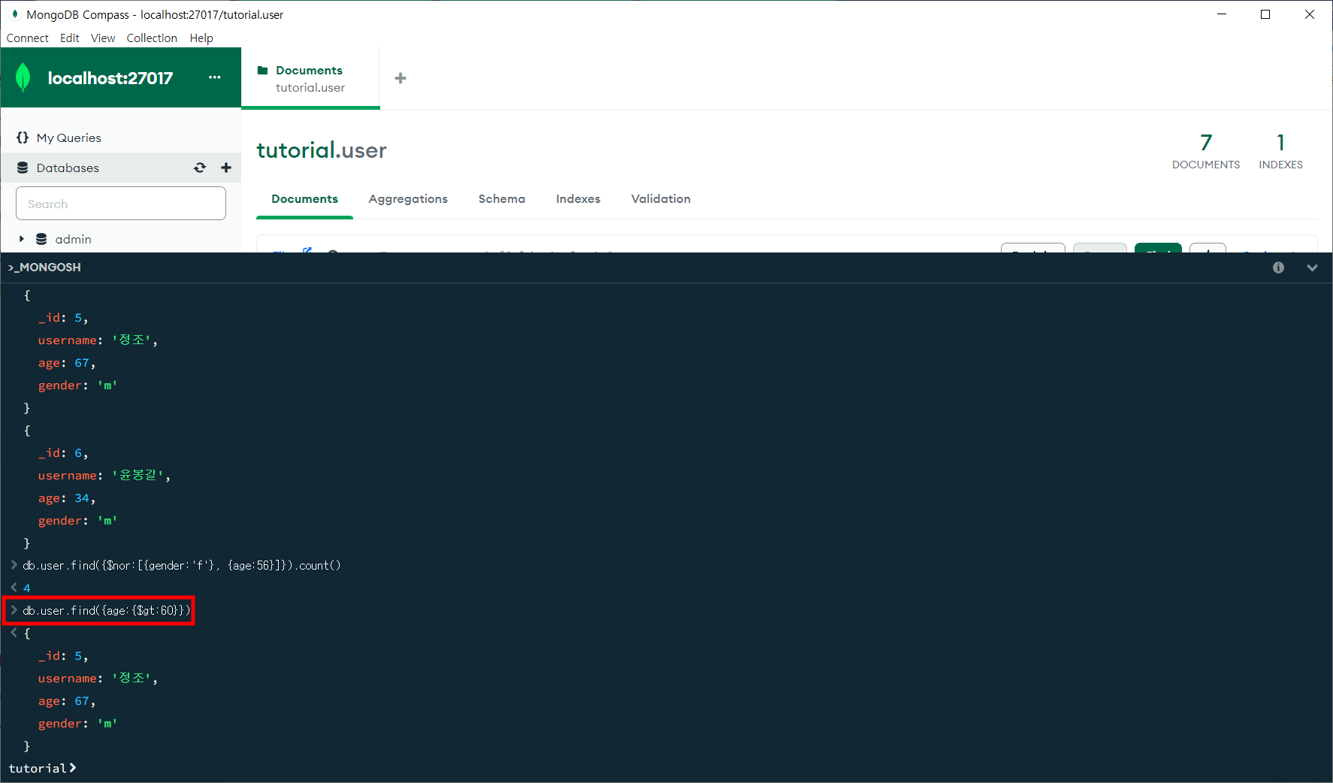Click the result value 4 in shell
The image size is (1333, 783).
(27, 588)
